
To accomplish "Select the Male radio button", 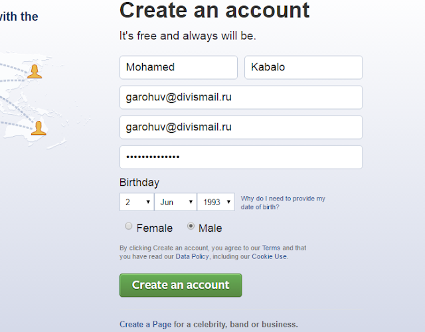I will pyautogui.click(x=191, y=226).
